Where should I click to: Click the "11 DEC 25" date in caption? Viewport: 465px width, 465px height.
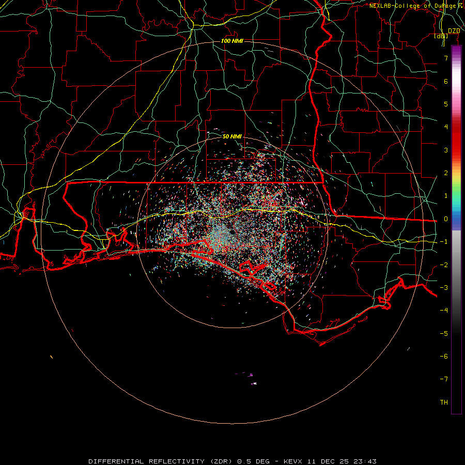327,461
